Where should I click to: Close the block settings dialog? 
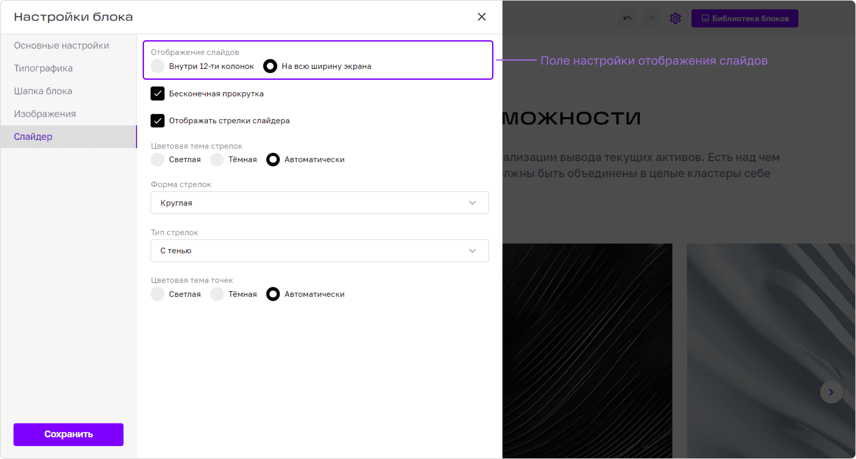tap(482, 16)
